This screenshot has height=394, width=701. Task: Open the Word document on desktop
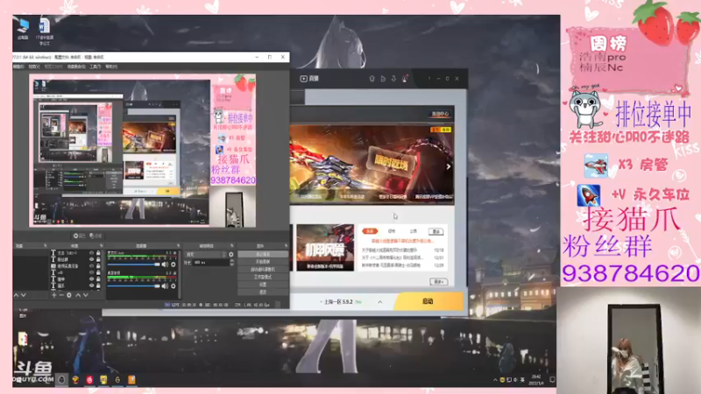[x=45, y=32]
